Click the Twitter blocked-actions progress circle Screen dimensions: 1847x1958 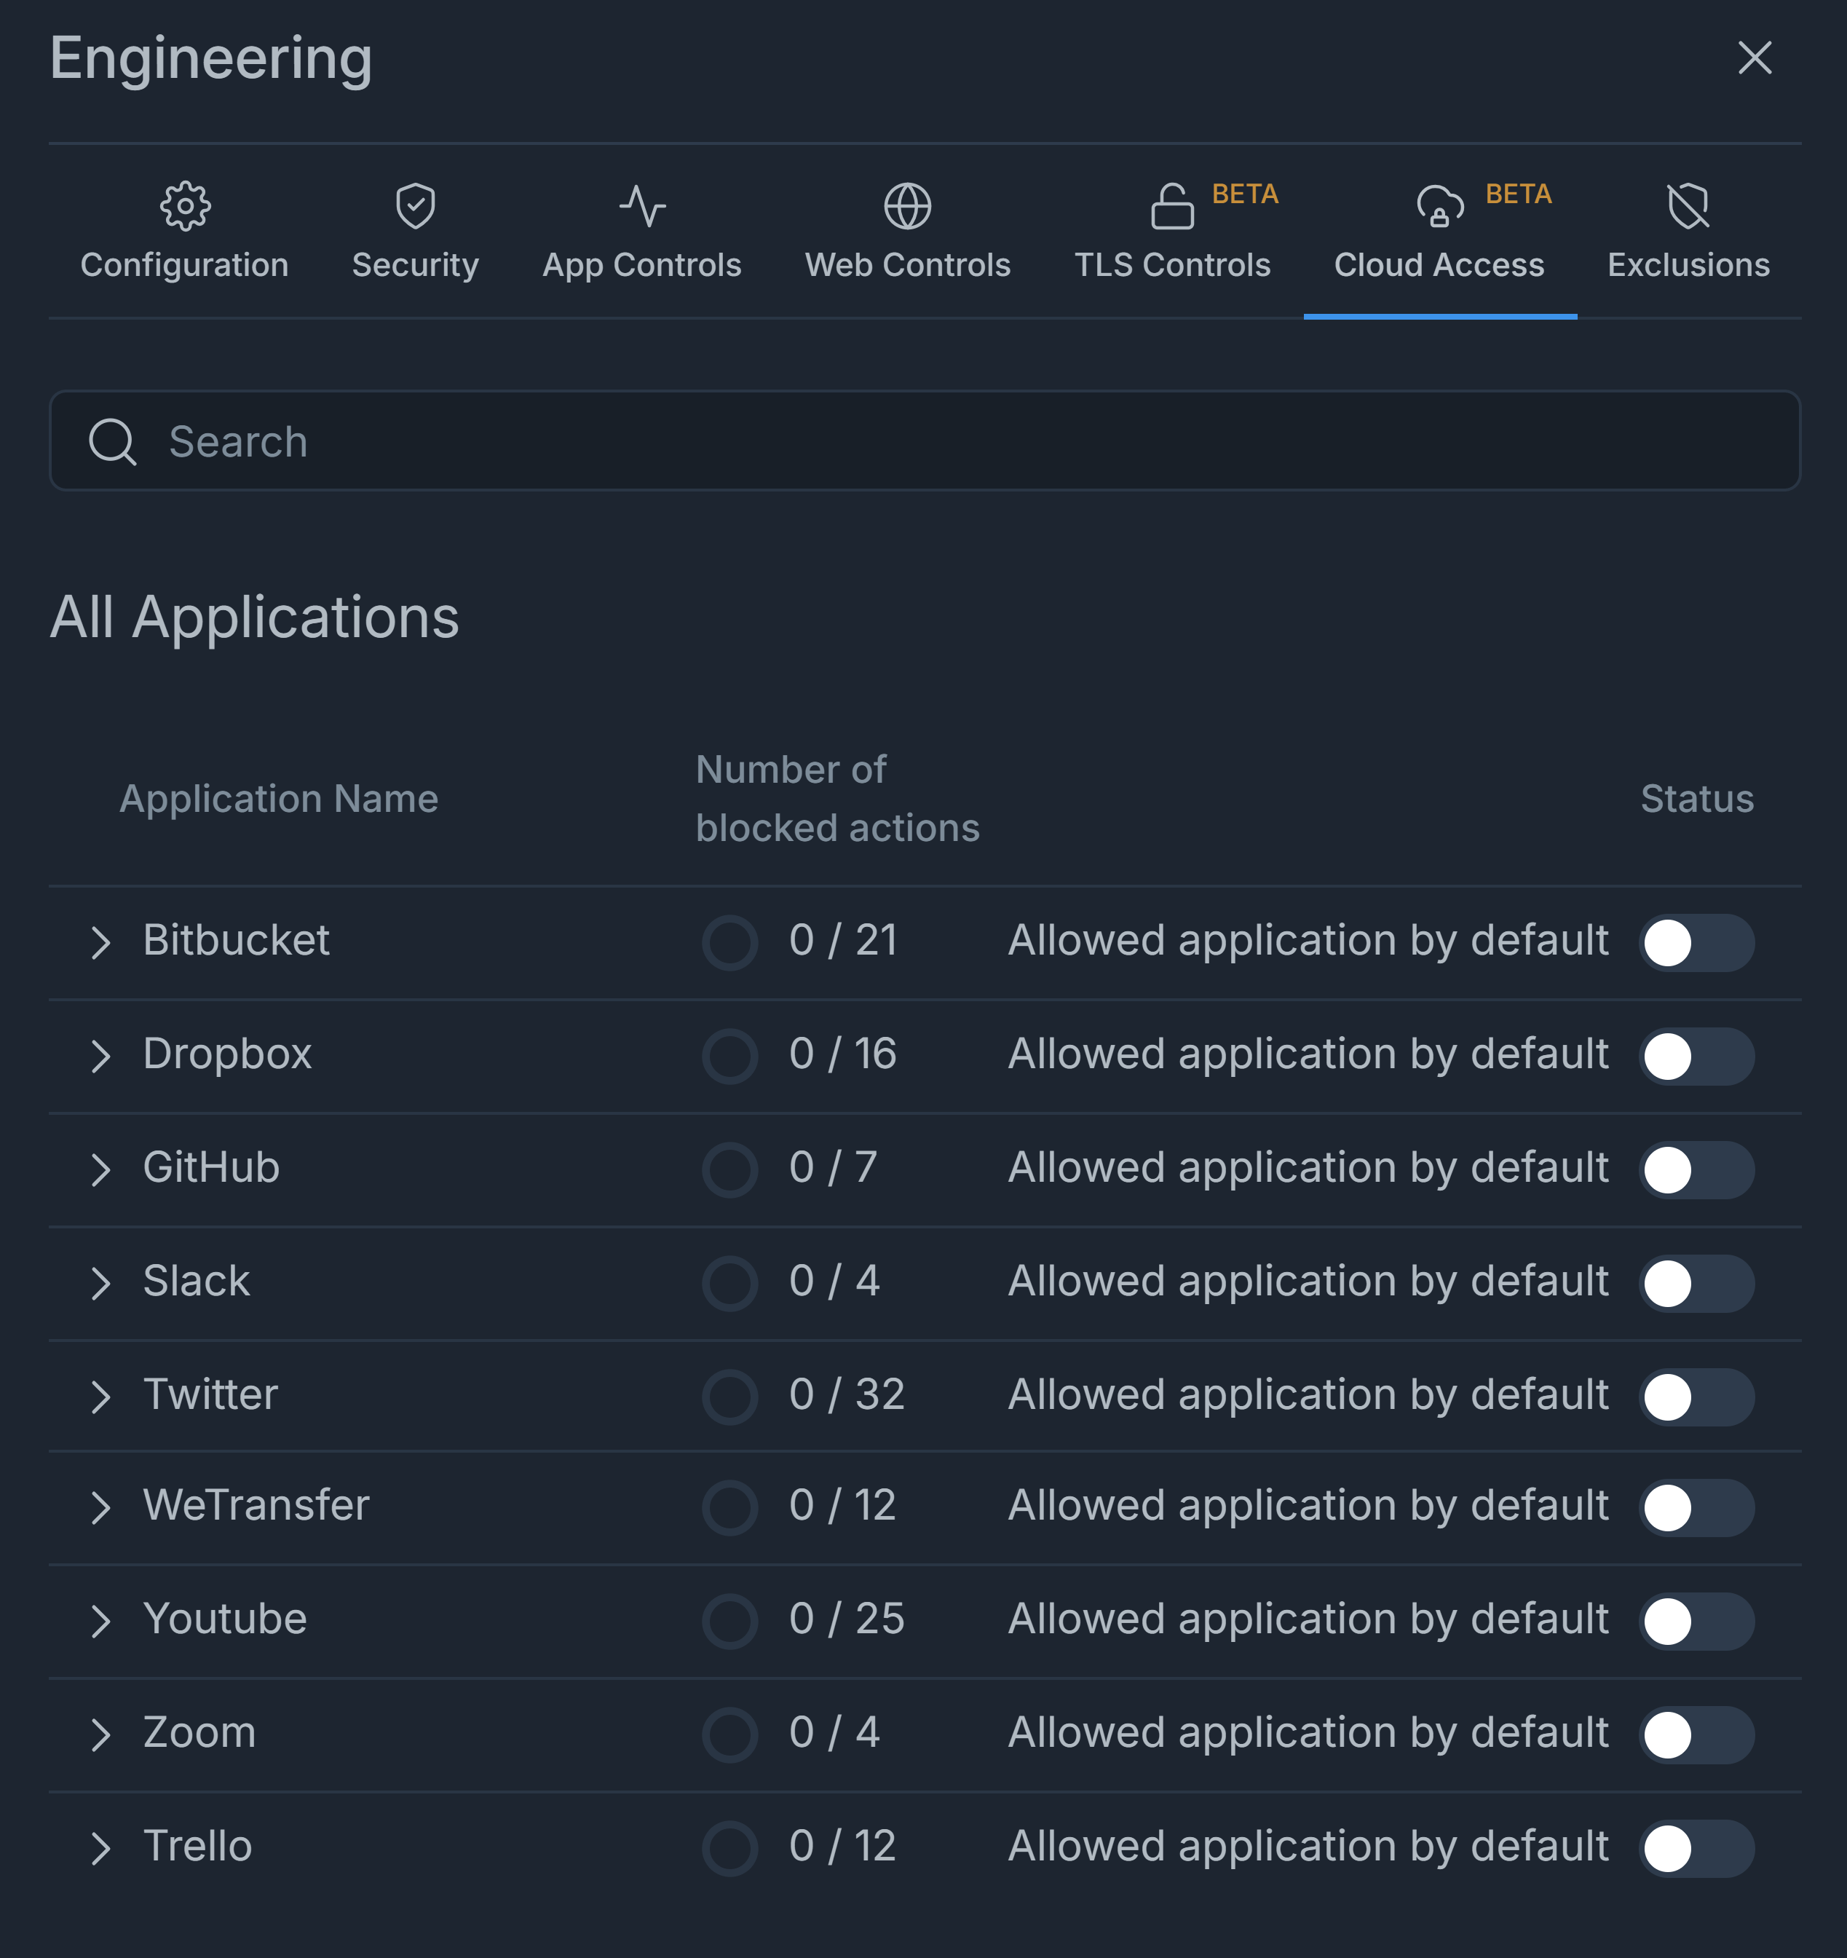729,1397
